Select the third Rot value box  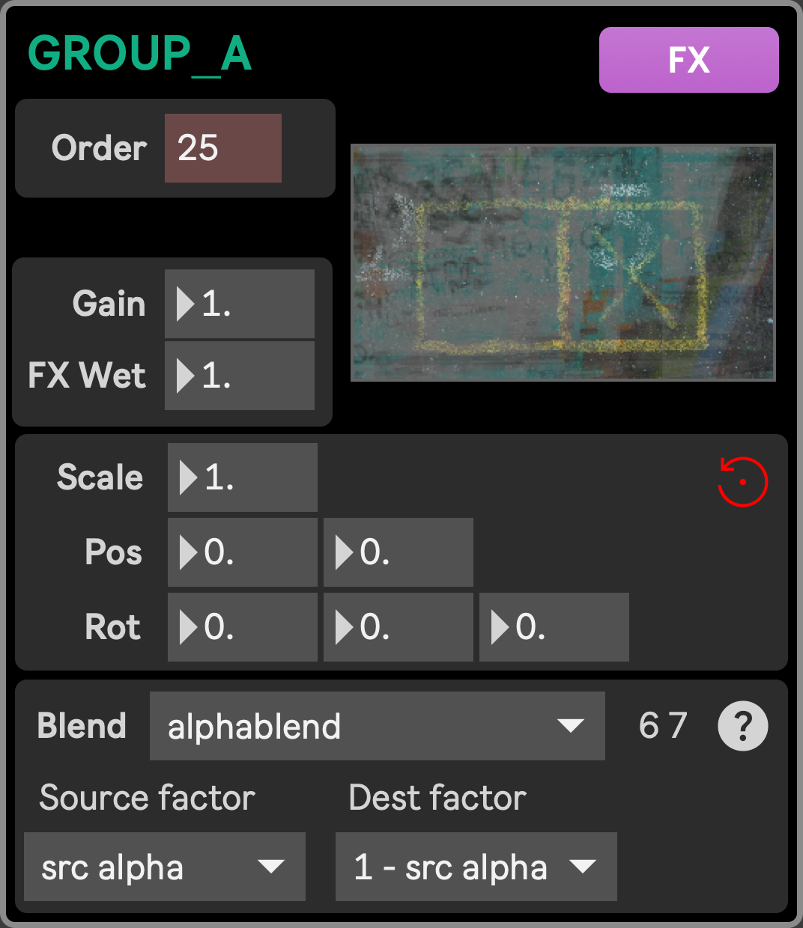coord(554,627)
